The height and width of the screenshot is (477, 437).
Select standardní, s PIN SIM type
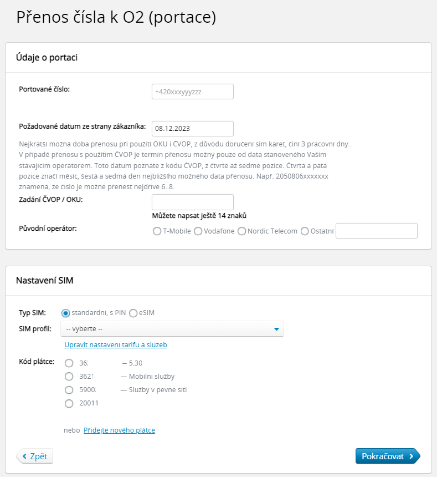[66, 313]
